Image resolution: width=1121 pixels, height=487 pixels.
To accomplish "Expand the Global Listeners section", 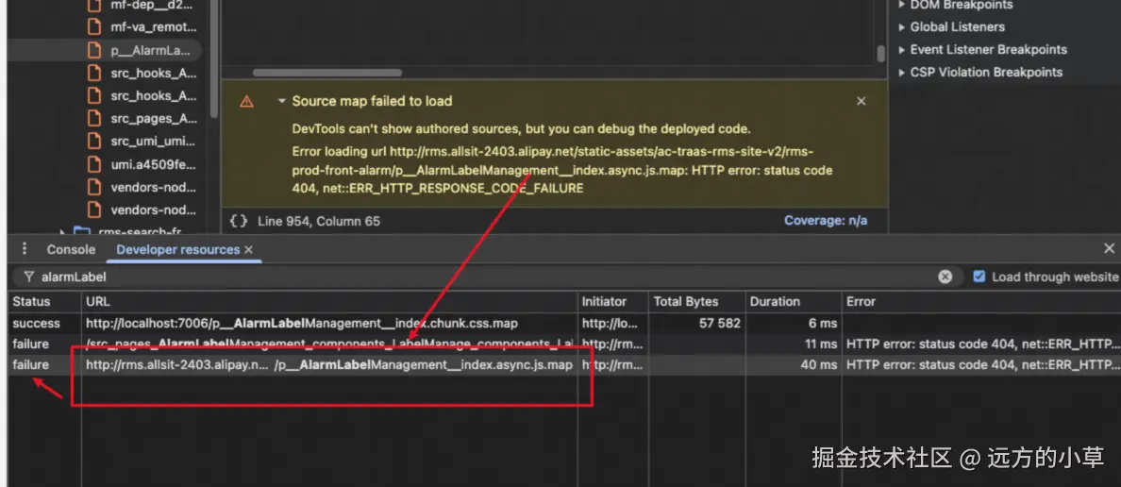I will tap(902, 27).
